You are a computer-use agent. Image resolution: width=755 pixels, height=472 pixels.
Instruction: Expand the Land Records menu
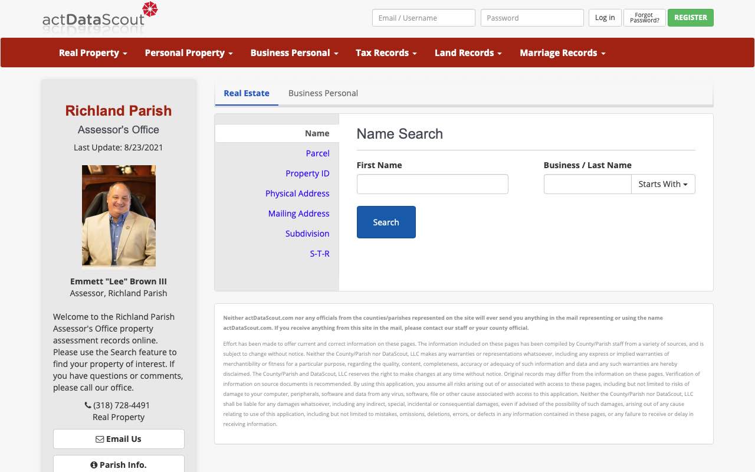point(467,53)
